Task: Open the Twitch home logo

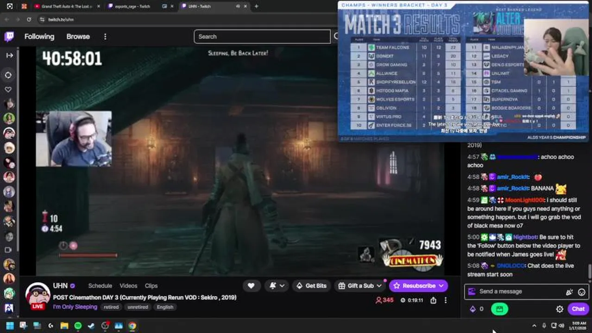Action: point(9,37)
